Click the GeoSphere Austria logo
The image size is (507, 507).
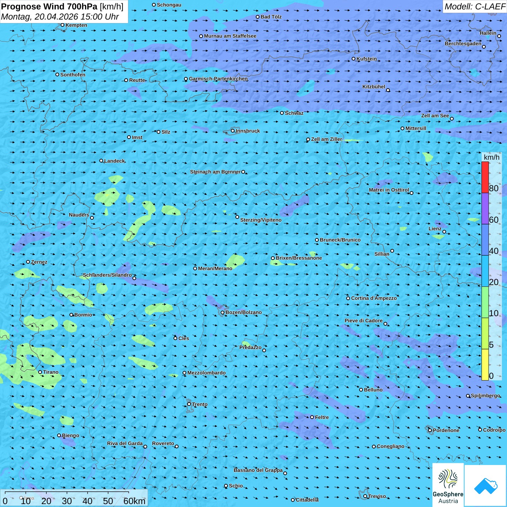[448, 485]
